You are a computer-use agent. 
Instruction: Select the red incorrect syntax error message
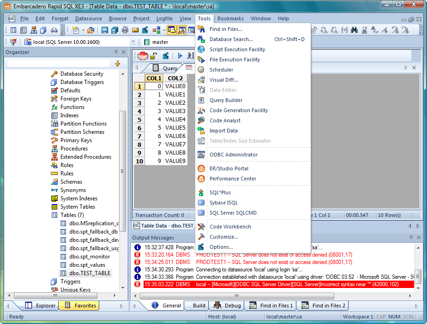point(278,284)
